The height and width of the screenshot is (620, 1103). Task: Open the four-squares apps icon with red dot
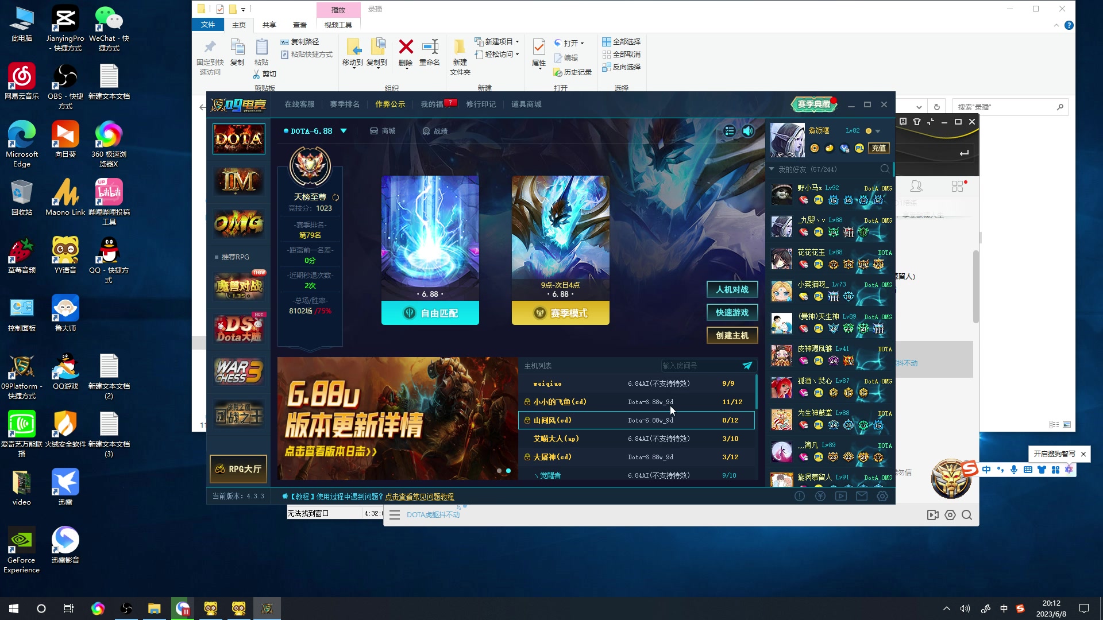[x=958, y=186]
